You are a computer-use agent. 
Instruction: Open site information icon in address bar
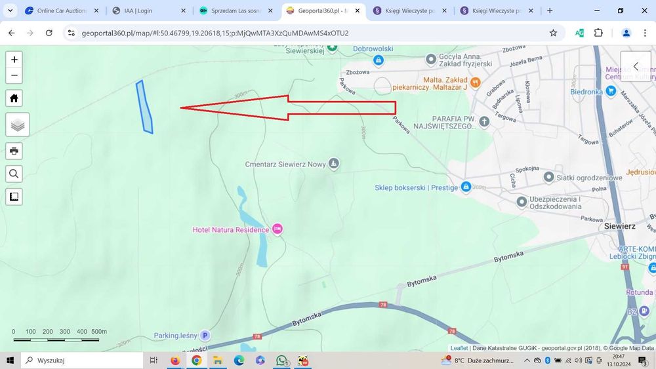72,33
